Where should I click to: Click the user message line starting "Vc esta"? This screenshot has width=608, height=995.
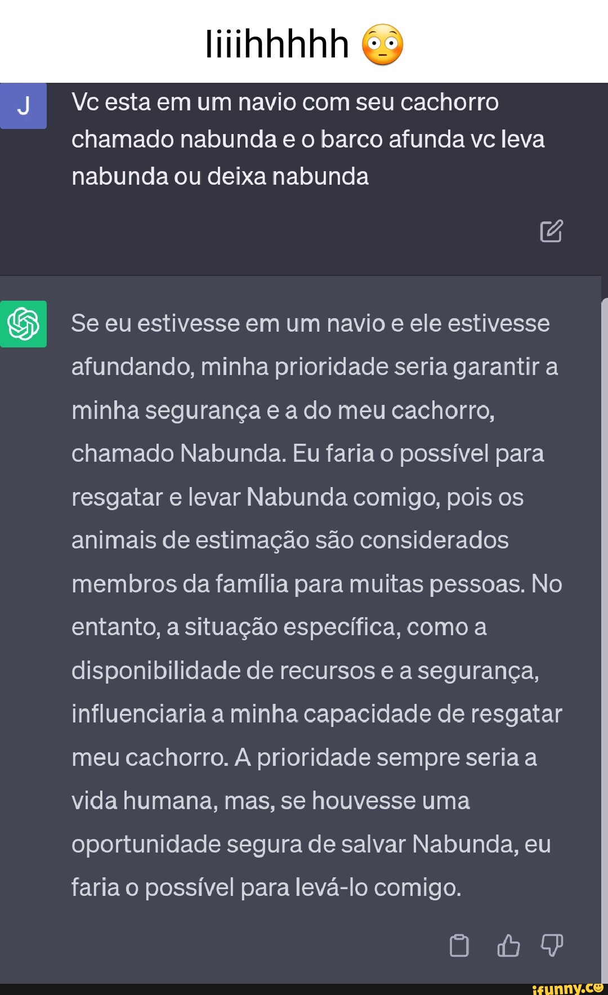[285, 102]
